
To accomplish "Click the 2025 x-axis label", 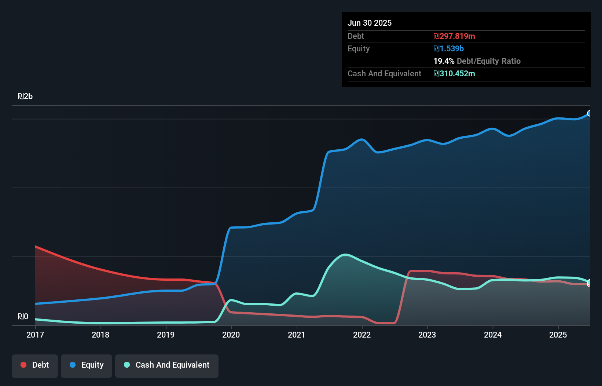I will click(558, 335).
